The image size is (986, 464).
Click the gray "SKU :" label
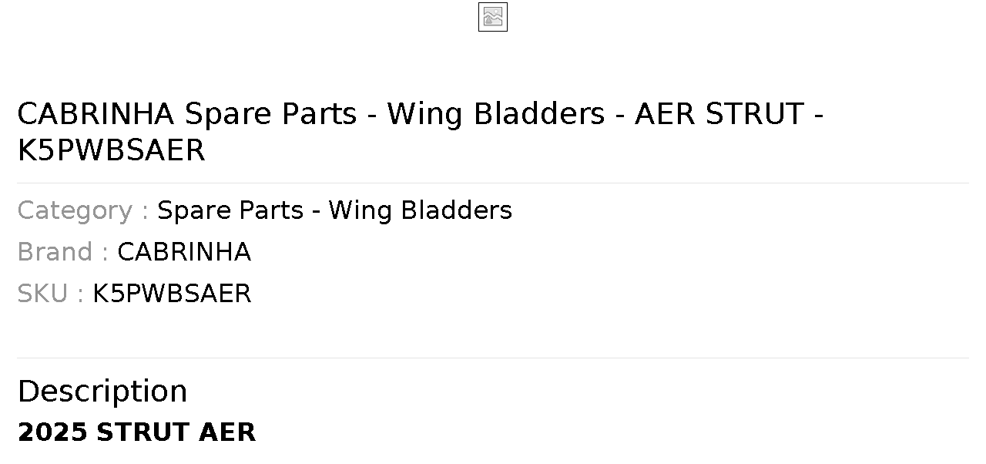(x=51, y=294)
